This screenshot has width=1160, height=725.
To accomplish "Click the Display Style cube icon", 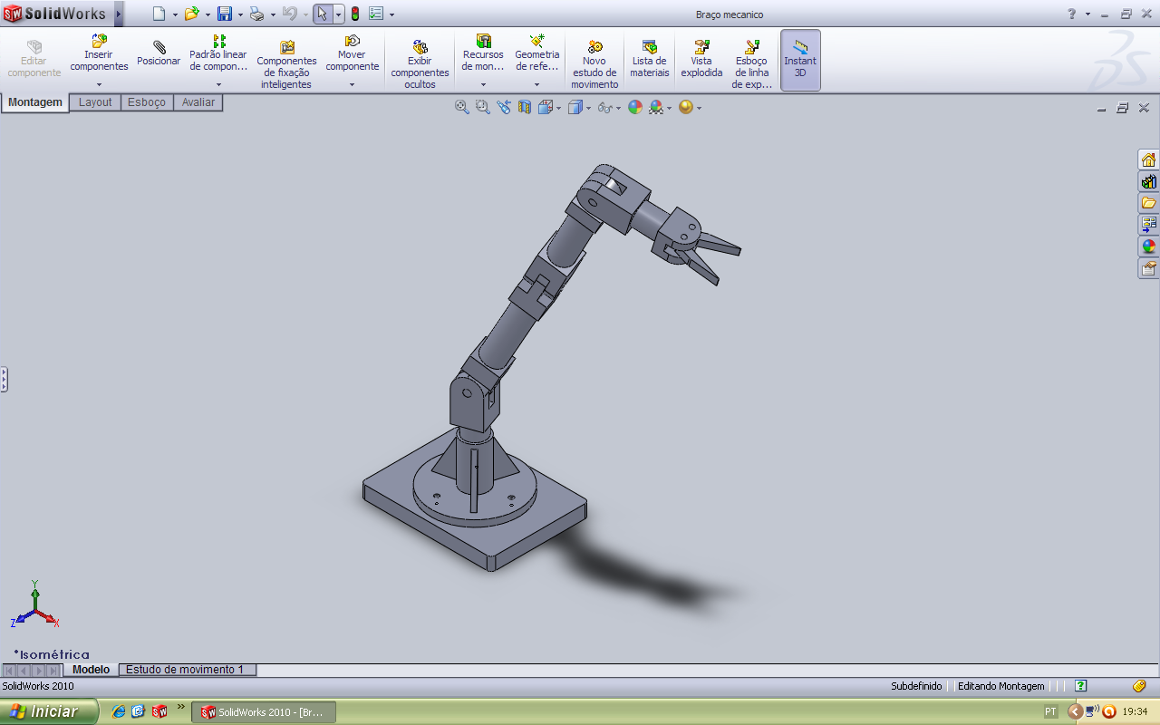I will (575, 107).
